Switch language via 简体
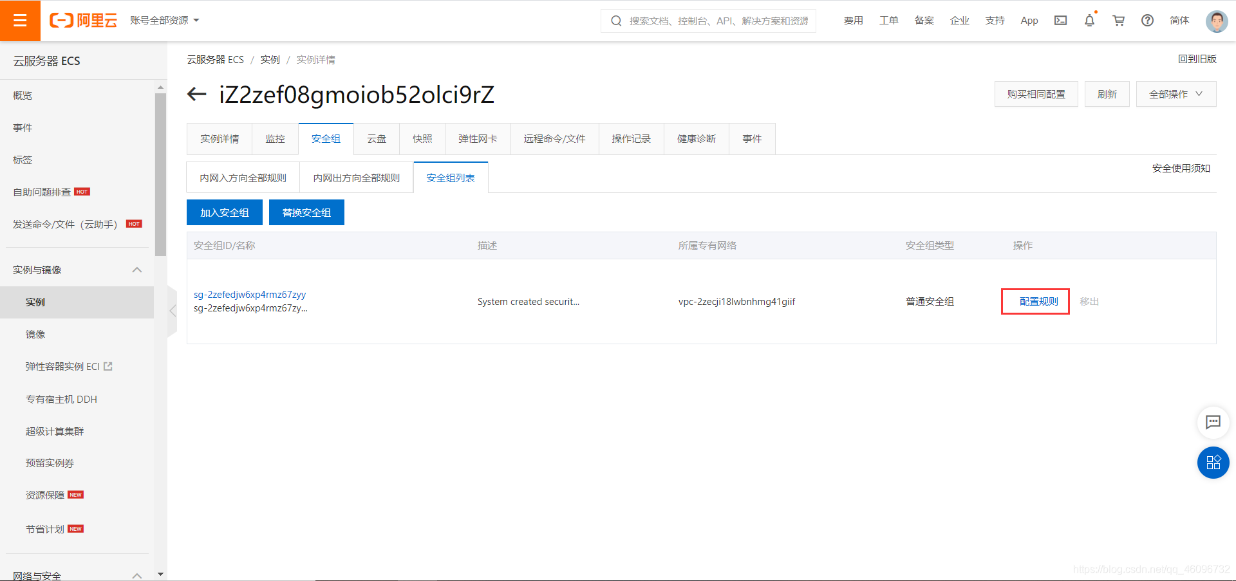Screen dimensions: 1236x581 1179,21
